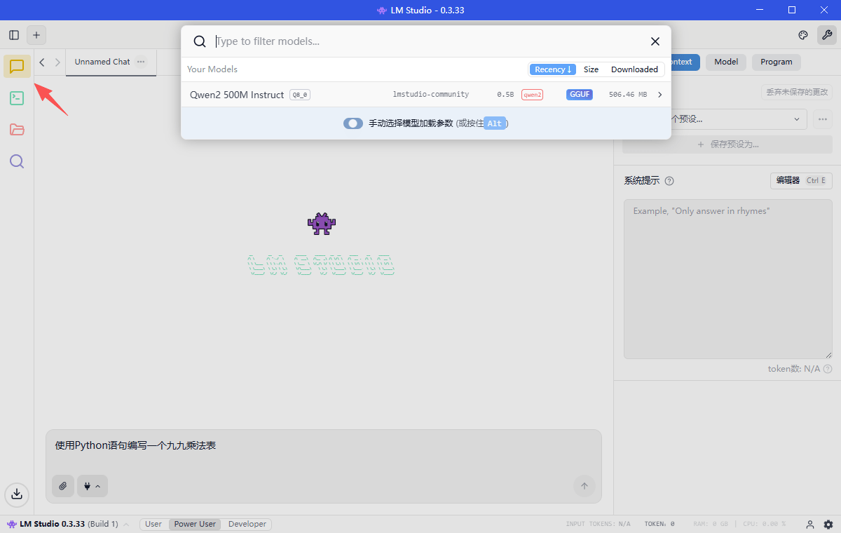Switch to the Program tab
The image size is (841, 533).
(776, 62)
